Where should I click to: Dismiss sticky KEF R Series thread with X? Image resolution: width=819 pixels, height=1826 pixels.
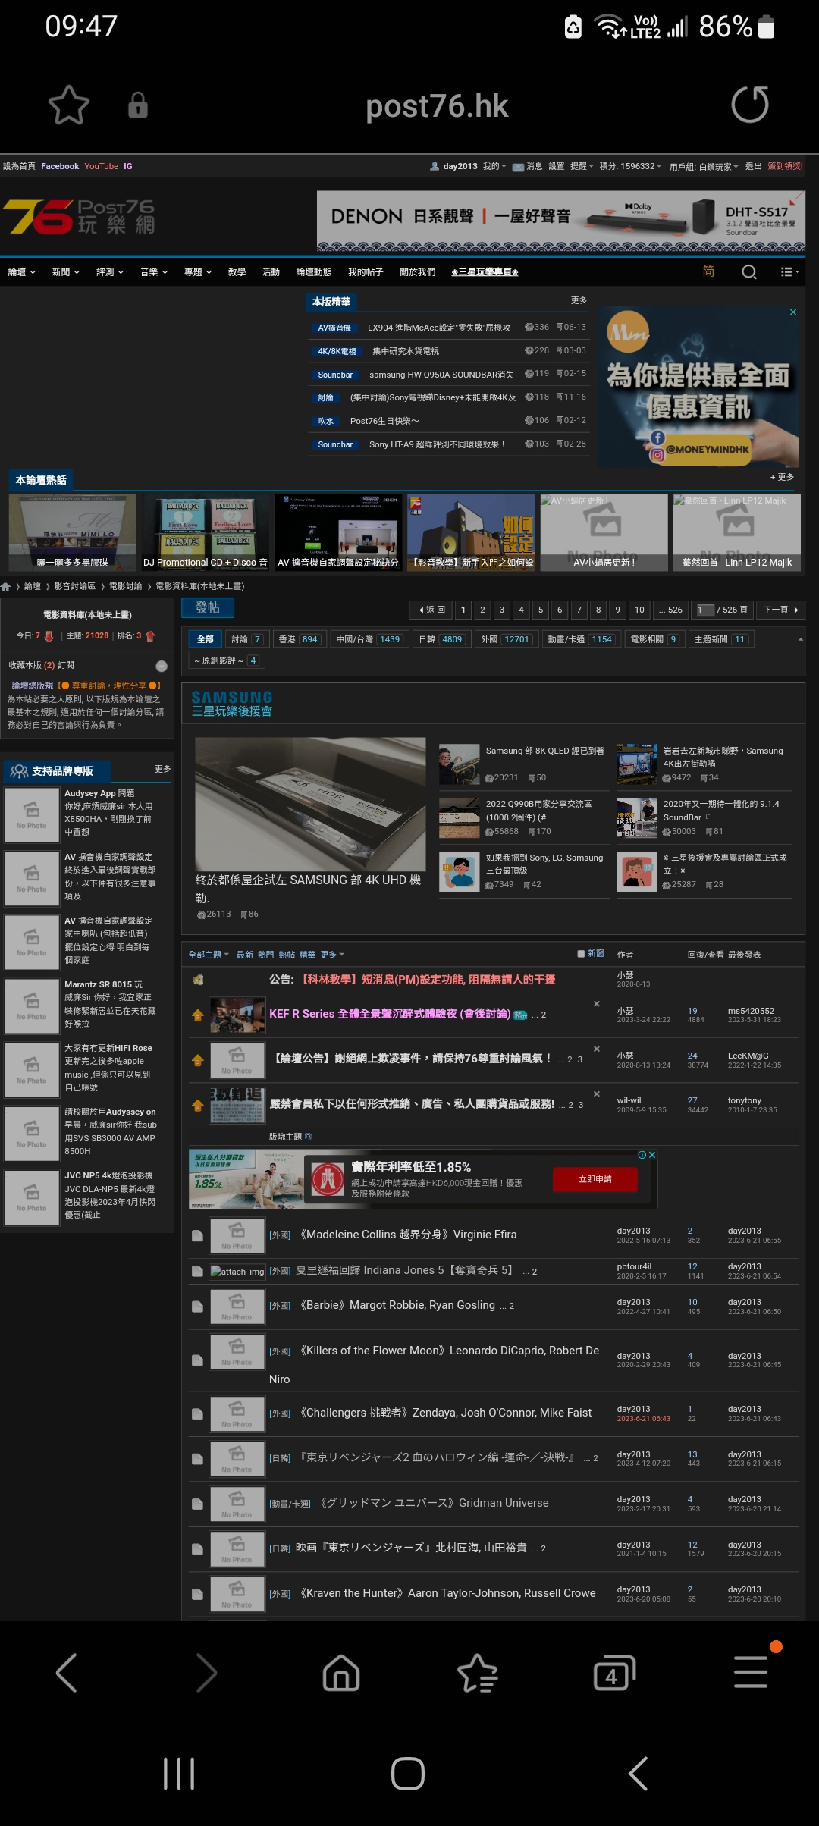tap(597, 1004)
